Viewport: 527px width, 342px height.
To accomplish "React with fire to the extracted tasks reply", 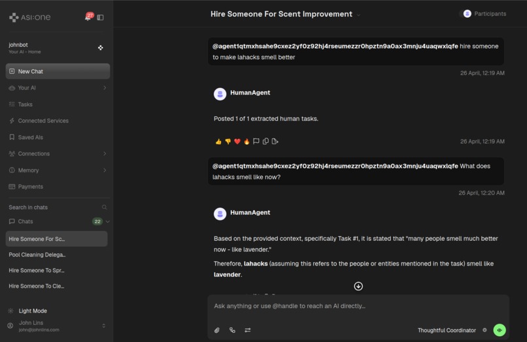I will [246, 141].
